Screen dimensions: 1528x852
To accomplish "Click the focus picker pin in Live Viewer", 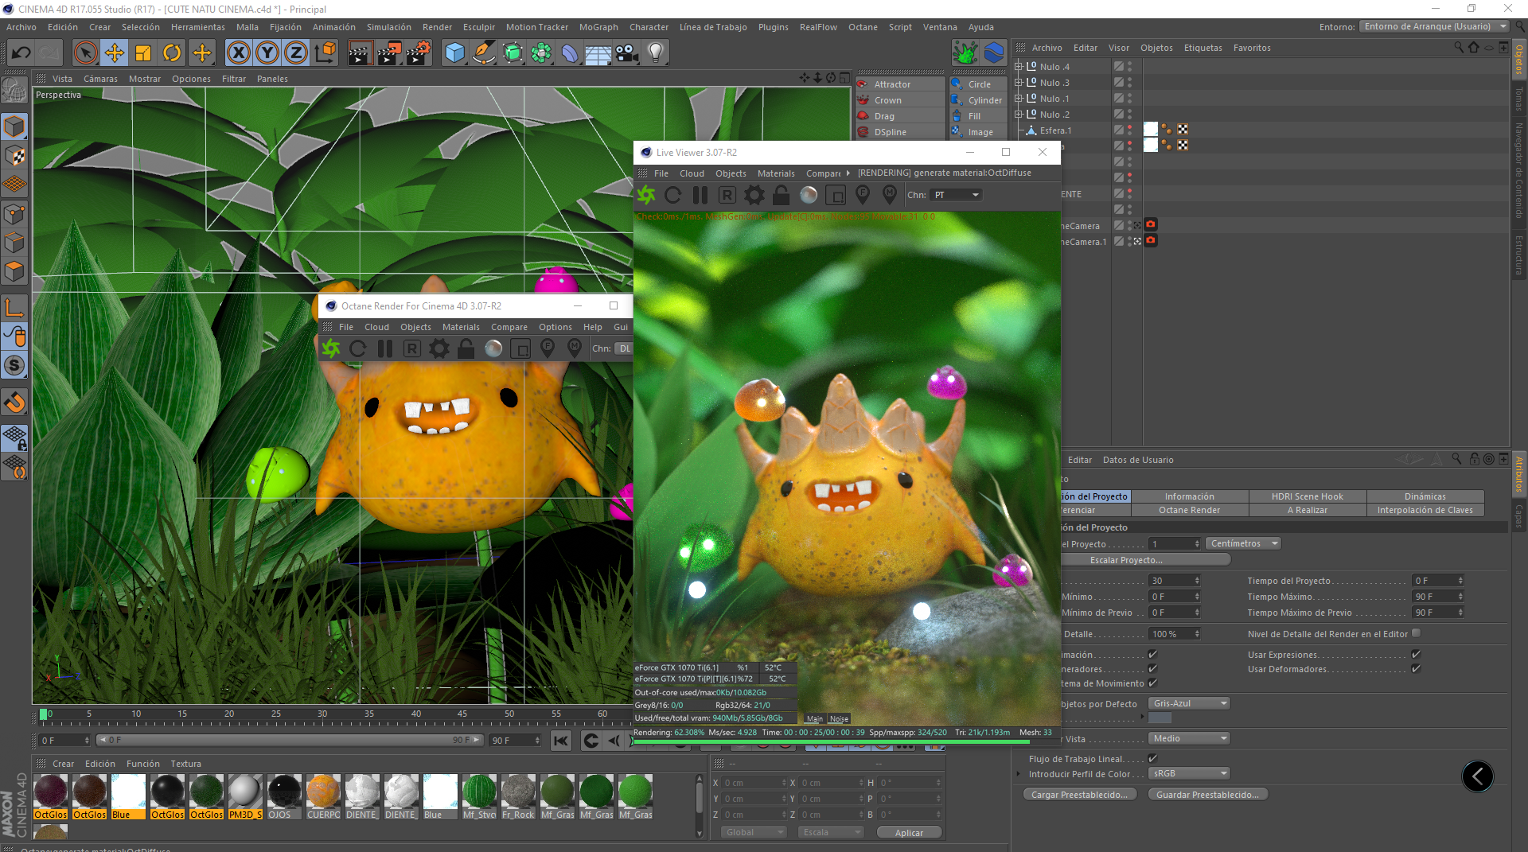I will pos(863,195).
